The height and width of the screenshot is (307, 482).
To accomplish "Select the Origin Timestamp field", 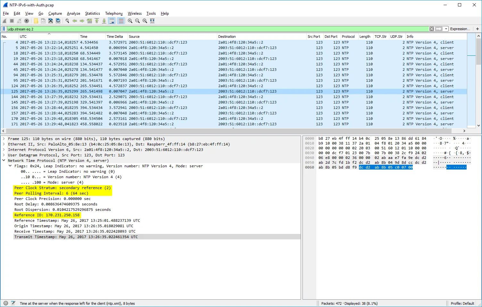I will pyautogui.click(x=74, y=226).
